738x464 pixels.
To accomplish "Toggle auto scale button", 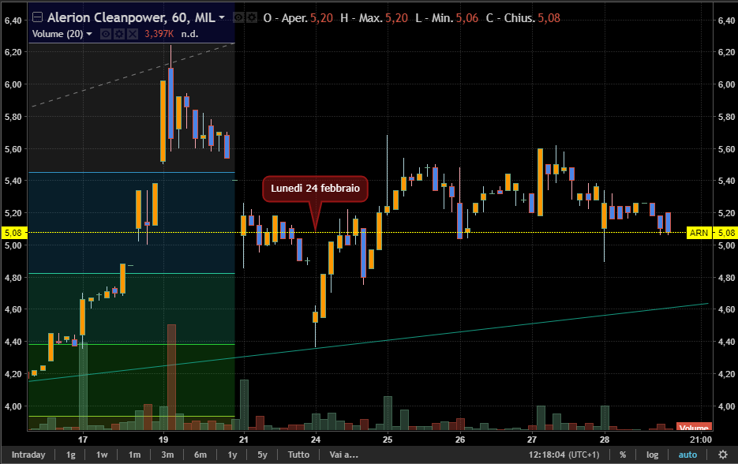I will point(687,455).
